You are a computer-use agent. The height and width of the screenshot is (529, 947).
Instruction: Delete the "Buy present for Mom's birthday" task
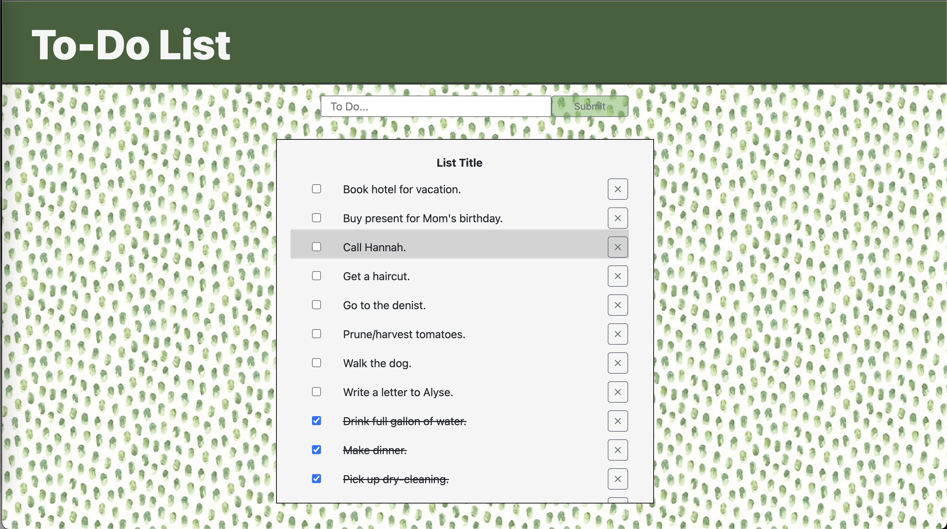(x=618, y=218)
